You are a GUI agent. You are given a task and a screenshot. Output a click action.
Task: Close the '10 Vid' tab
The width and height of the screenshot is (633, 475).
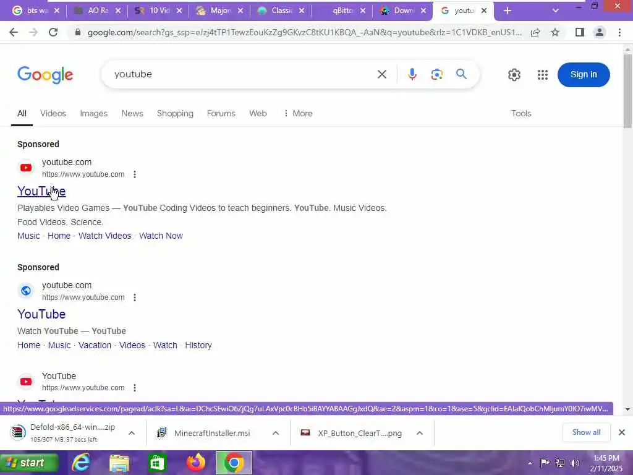pyautogui.click(x=179, y=11)
